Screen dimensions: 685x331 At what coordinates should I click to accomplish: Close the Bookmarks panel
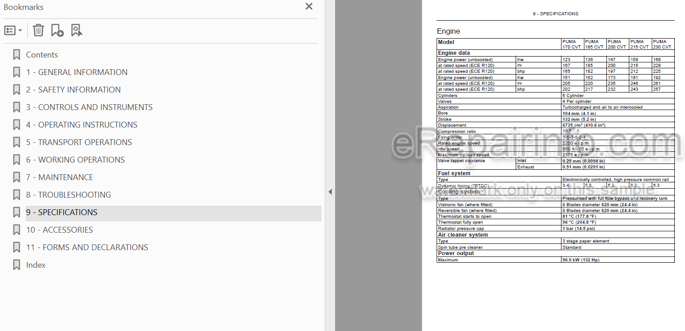(x=309, y=7)
